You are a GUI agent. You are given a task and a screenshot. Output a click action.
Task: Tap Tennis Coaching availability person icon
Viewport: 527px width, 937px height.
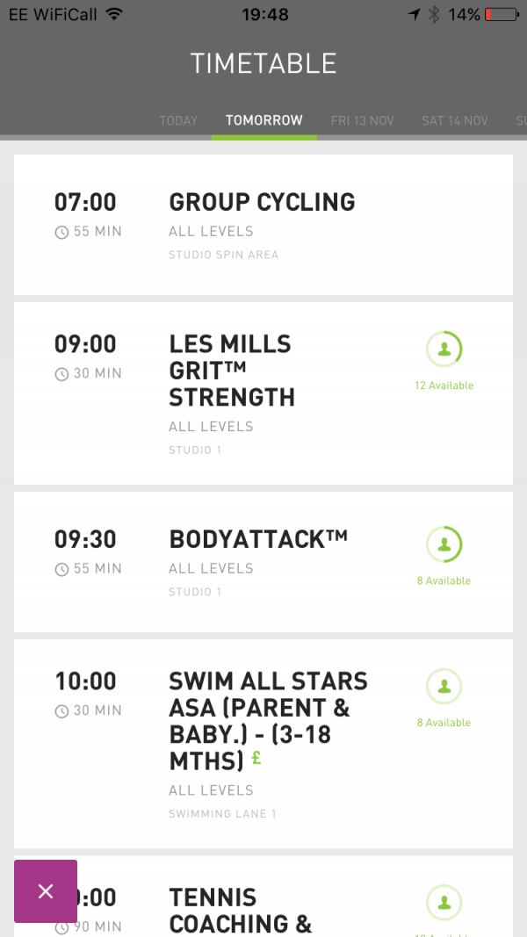click(x=444, y=902)
